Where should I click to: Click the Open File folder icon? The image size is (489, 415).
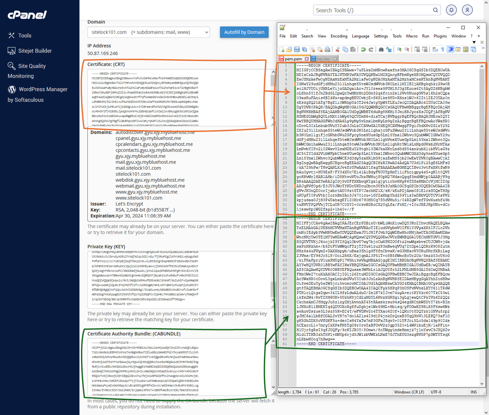click(x=289, y=49)
